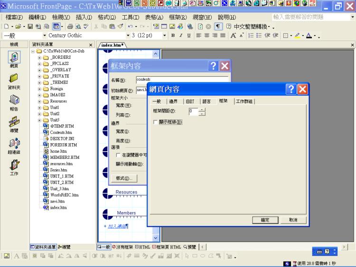Screen dimensions: 356x267
Task: Enable the 顯示框線 checkbox
Action: pyautogui.click(x=156, y=122)
